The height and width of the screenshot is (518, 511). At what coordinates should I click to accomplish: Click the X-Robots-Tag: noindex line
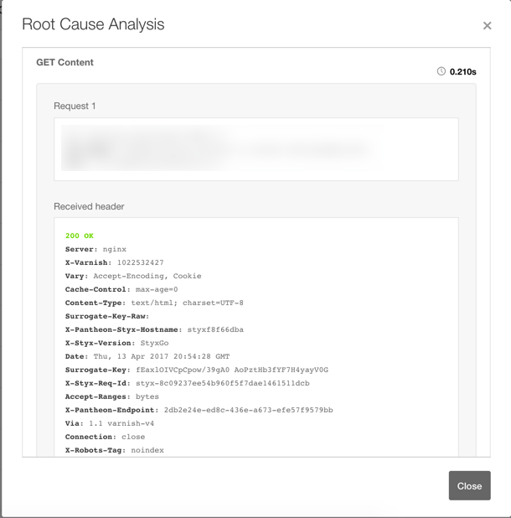(114, 450)
